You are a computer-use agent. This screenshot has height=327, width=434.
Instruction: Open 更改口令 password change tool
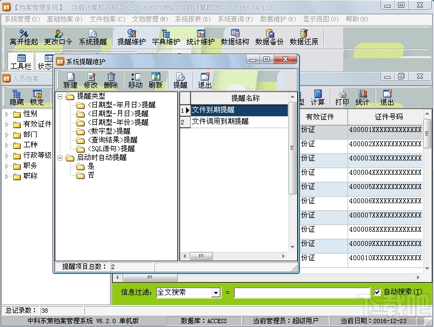point(58,37)
